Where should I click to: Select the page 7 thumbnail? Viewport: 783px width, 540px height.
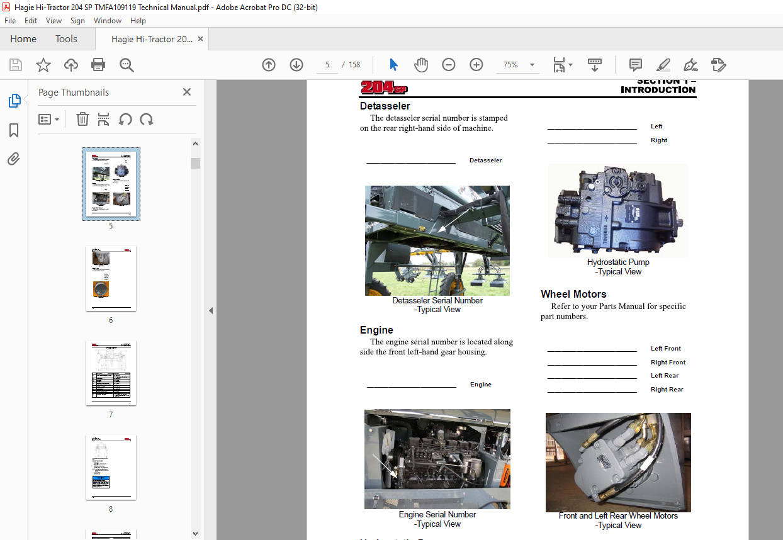coord(111,373)
